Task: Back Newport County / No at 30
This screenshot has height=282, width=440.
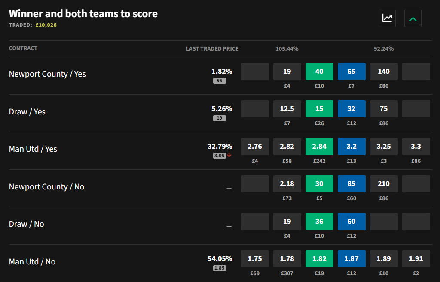Action: click(319, 184)
